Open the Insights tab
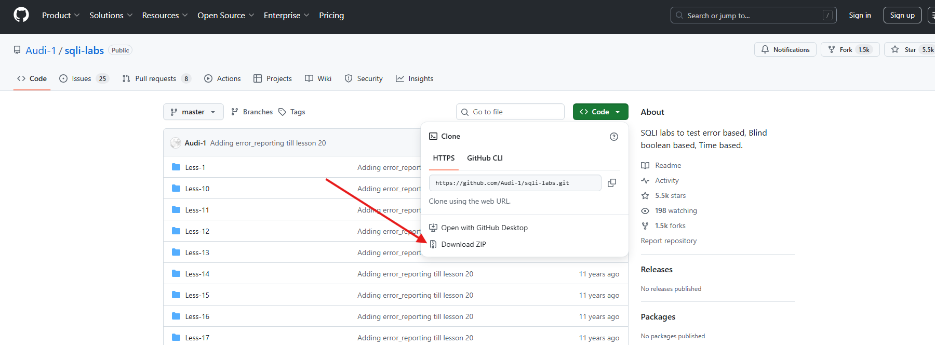Image resolution: width=935 pixels, height=345 pixels. [415, 78]
